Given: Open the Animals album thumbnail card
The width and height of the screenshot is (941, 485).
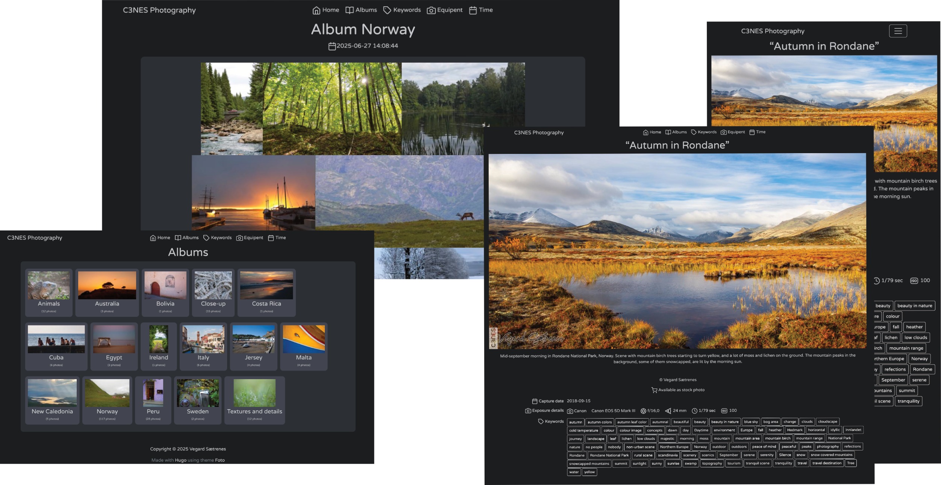Looking at the screenshot, I should click(49, 292).
